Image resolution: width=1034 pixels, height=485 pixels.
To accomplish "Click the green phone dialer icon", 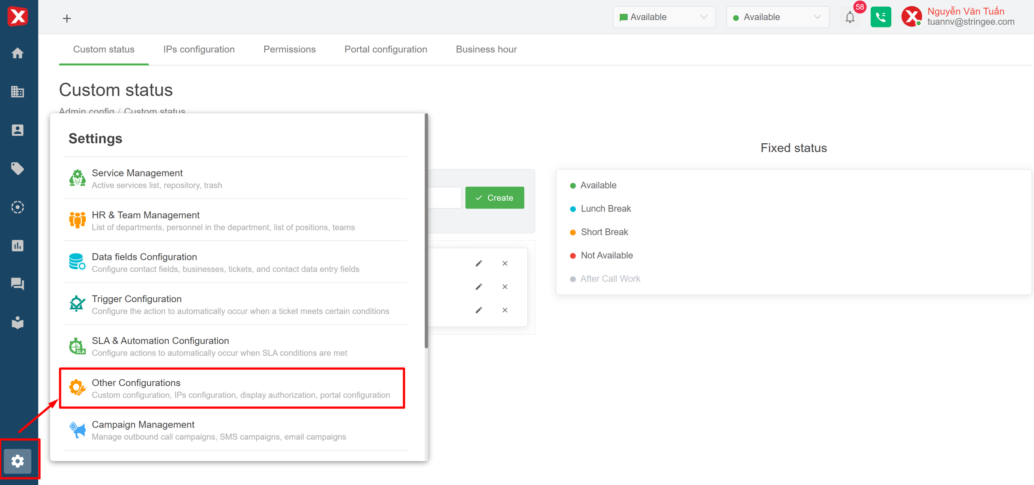I will [x=881, y=18].
